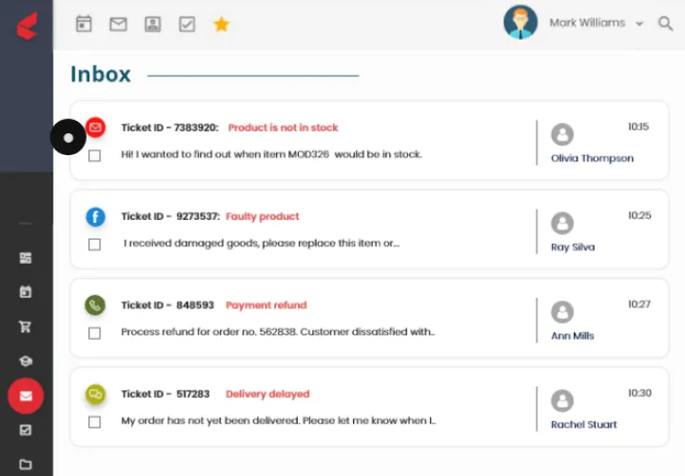
Task: Click Rachel Stuart's avatar icon
Action: 562,401
